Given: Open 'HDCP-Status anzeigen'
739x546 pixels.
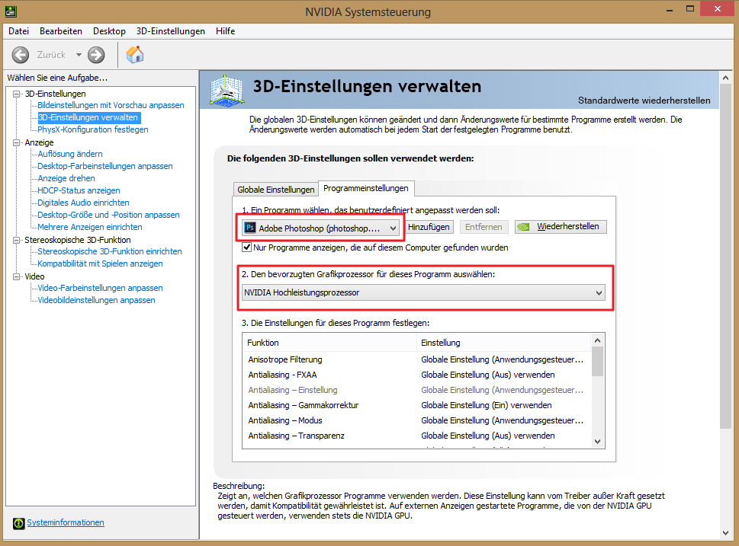Looking at the screenshot, I should (x=79, y=190).
